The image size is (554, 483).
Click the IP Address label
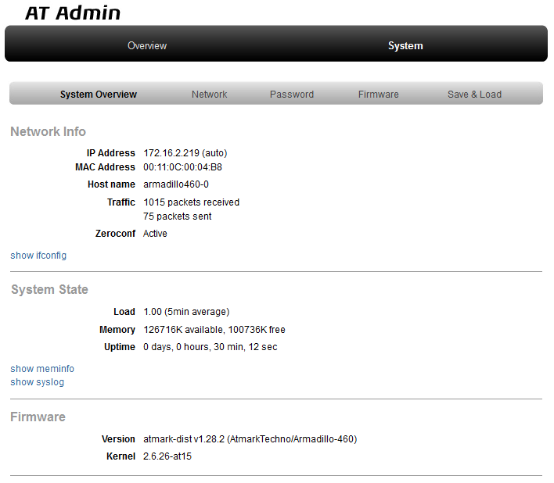coord(111,153)
